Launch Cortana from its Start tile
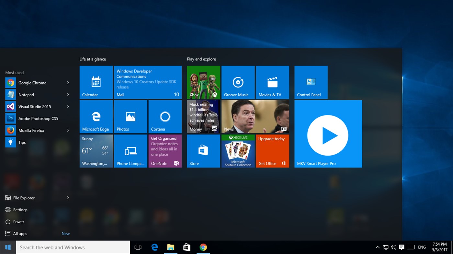The width and height of the screenshot is (453, 254). point(165,117)
